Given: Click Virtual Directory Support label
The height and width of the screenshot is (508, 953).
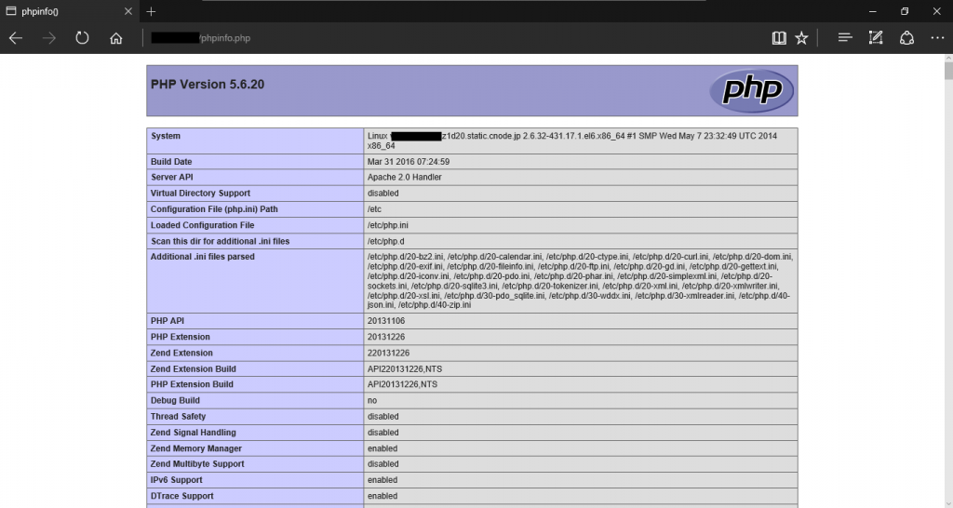Looking at the screenshot, I should coord(201,194).
